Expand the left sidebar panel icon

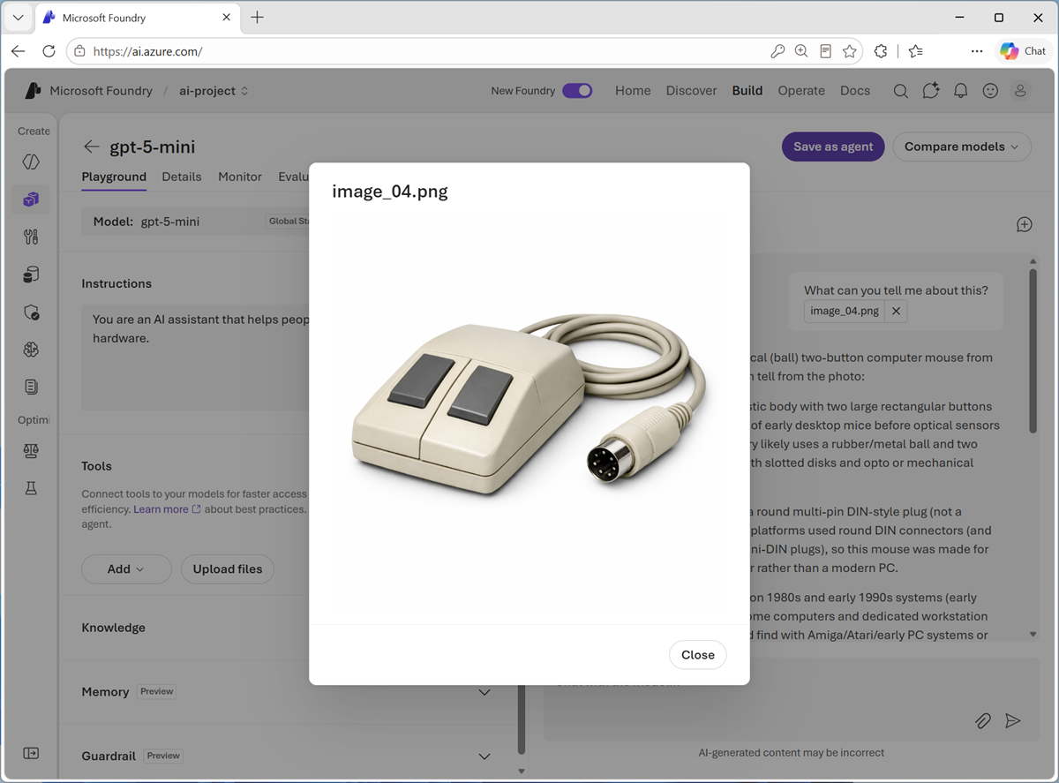31,753
